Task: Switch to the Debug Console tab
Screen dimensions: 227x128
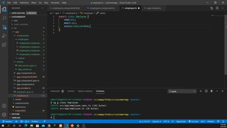Action: click(85, 91)
